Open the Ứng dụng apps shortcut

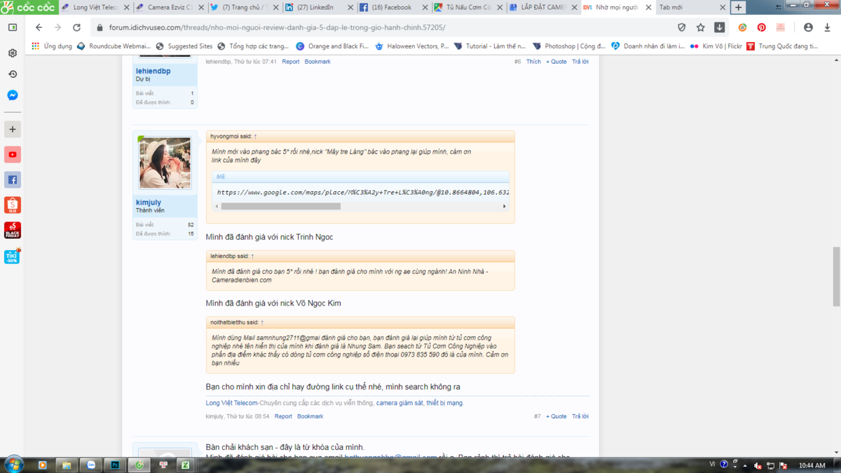(x=52, y=46)
